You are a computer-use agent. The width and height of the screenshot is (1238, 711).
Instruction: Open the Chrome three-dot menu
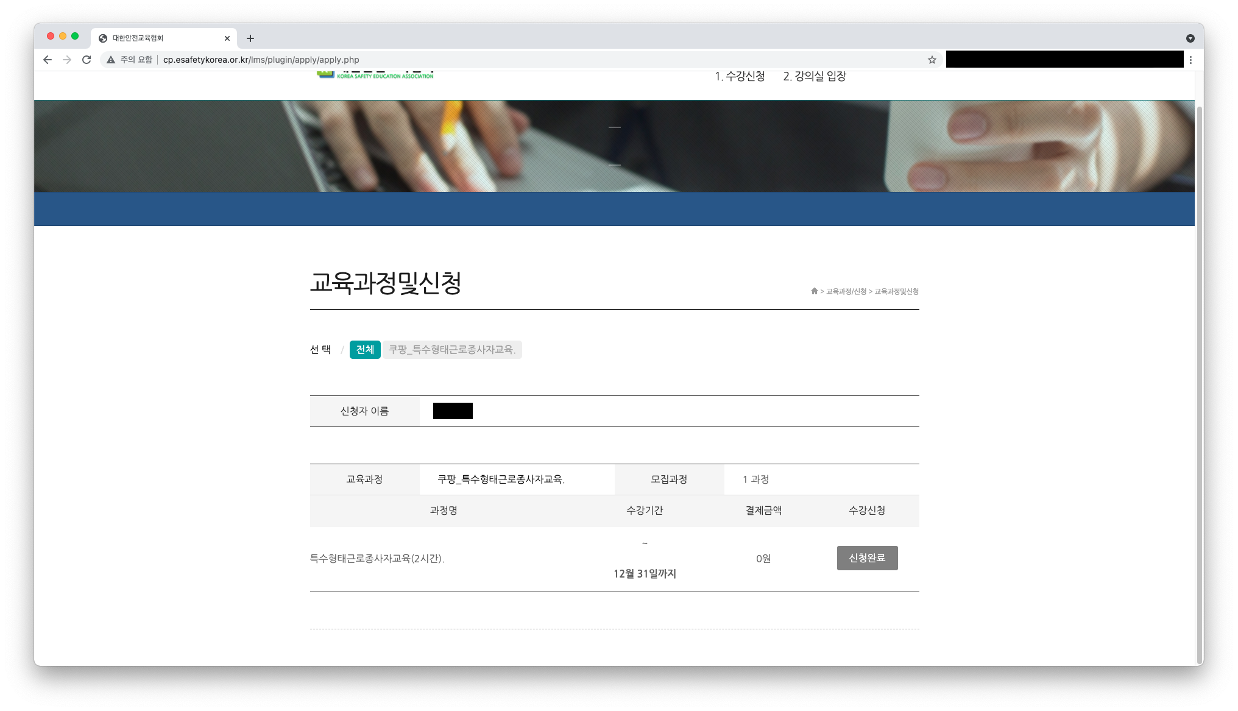(x=1190, y=60)
